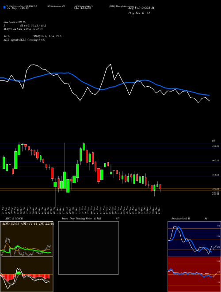Screen dimensions: 221x292
Task: Open the empty Intra Day Trading Price panel
Action: tap(88, 248)
